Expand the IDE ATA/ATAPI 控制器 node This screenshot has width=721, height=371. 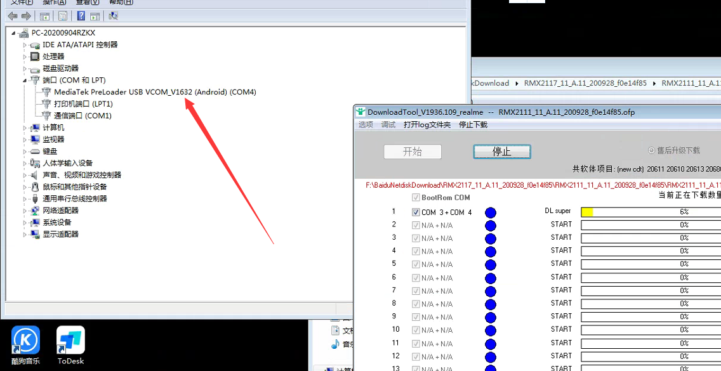(25, 45)
